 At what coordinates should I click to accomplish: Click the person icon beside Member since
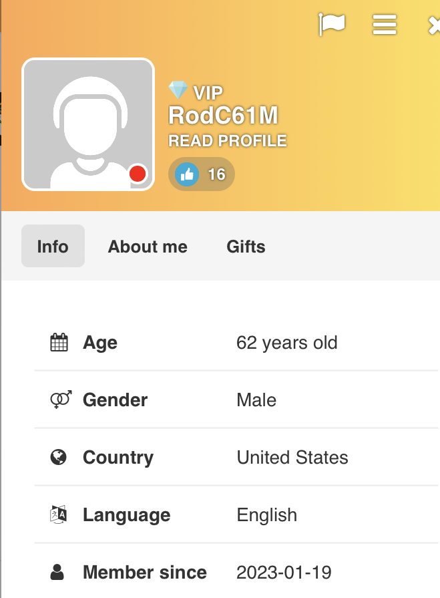coord(57,572)
